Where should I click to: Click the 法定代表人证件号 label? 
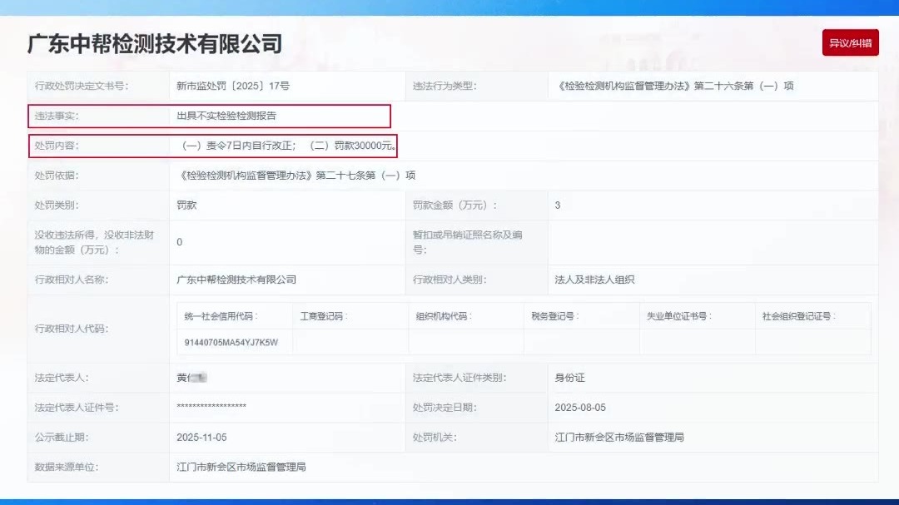[x=77, y=408]
